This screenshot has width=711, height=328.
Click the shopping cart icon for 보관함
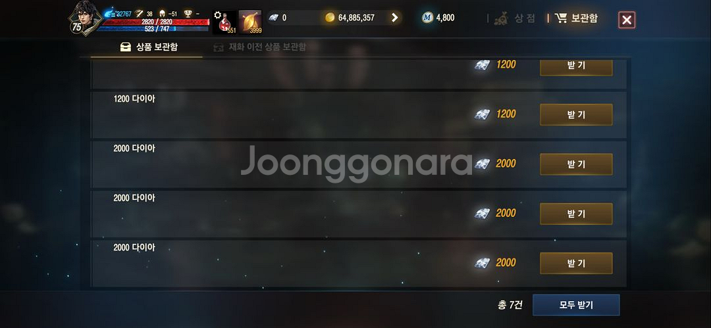point(561,18)
